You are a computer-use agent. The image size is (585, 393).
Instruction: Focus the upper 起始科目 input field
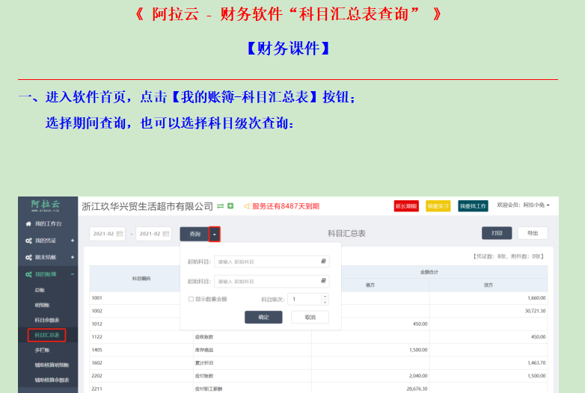coord(272,262)
